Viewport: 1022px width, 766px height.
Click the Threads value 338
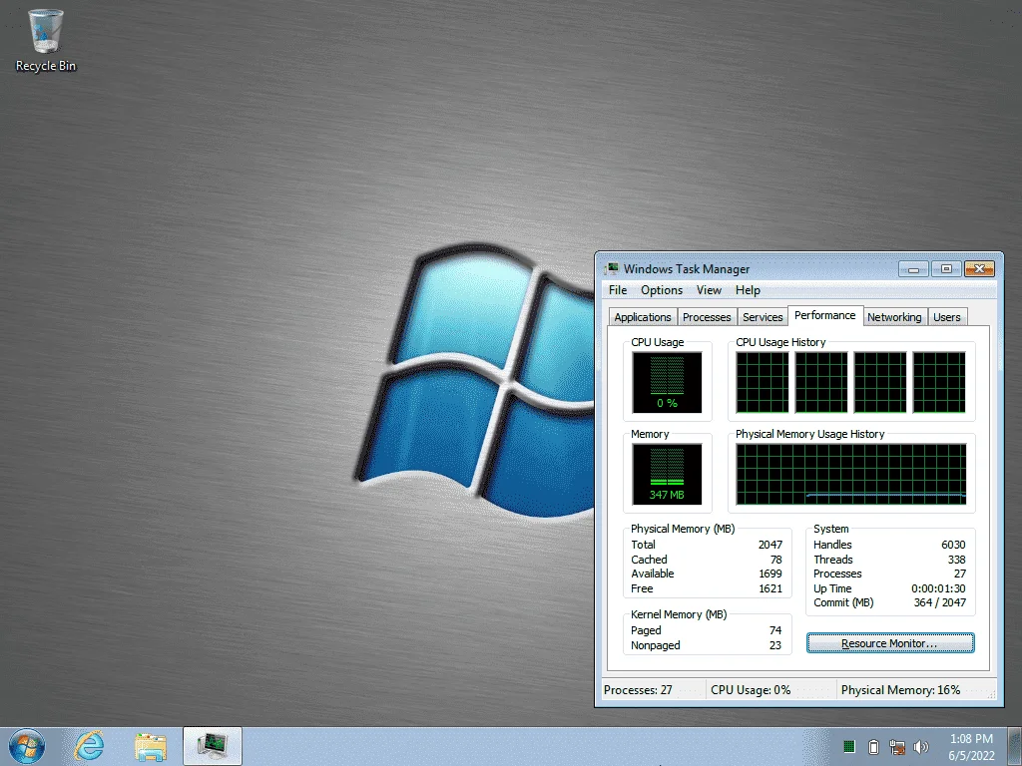pos(956,560)
